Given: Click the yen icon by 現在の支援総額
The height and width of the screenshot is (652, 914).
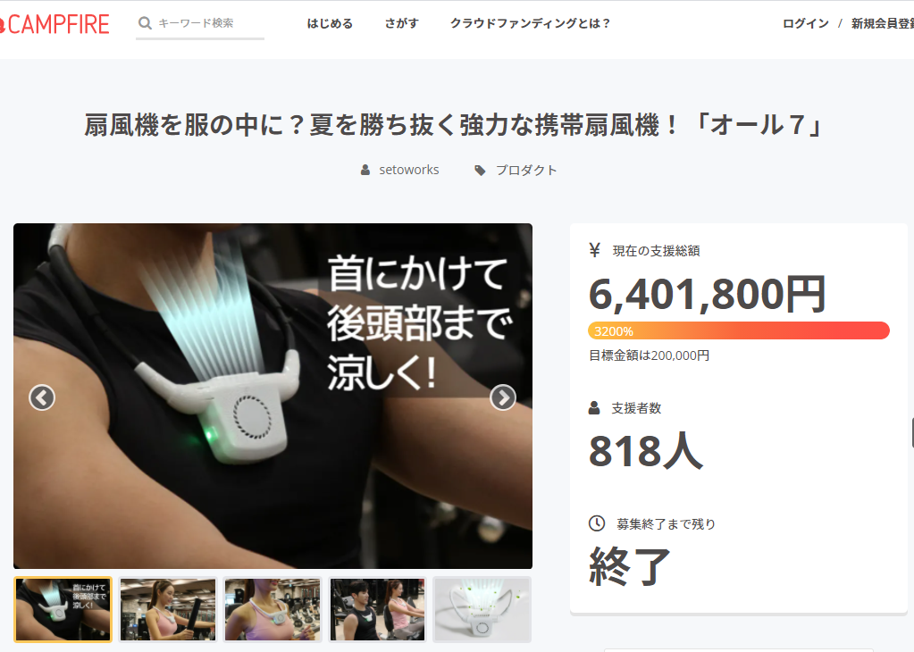Looking at the screenshot, I should (594, 251).
